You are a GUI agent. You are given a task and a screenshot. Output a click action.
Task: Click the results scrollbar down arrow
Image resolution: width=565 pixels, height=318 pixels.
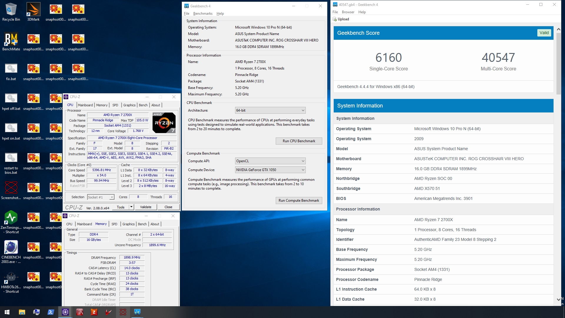(x=559, y=299)
